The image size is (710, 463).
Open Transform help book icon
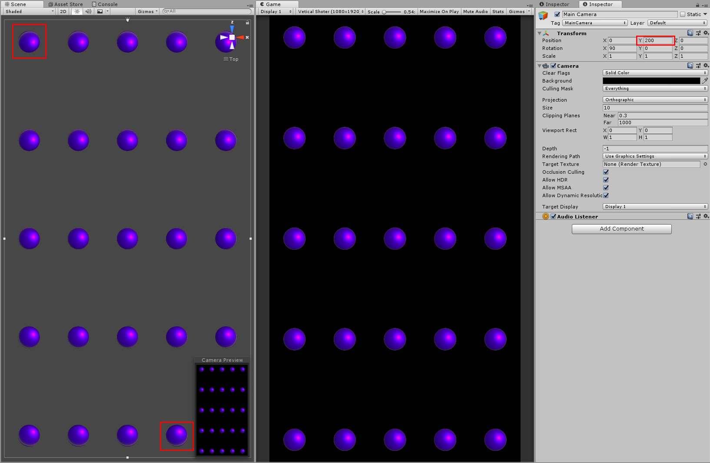click(x=690, y=33)
